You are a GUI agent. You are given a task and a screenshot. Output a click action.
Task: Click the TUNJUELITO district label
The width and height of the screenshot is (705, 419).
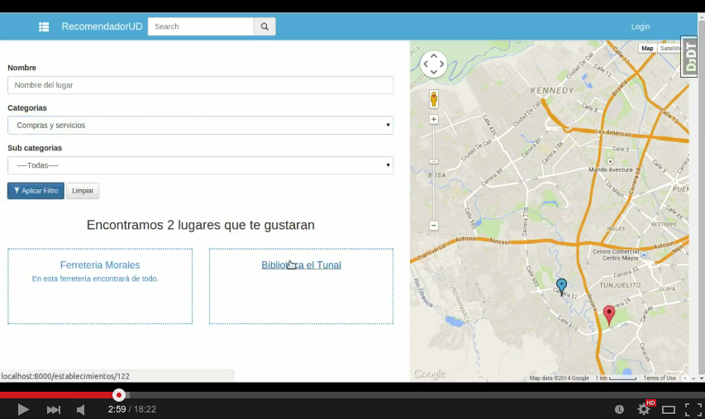click(x=620, y=285)
